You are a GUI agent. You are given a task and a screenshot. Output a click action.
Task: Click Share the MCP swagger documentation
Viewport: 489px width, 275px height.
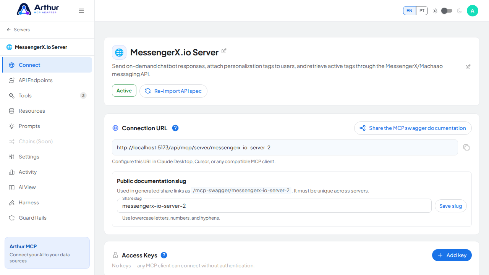click(x=413, y=128)
